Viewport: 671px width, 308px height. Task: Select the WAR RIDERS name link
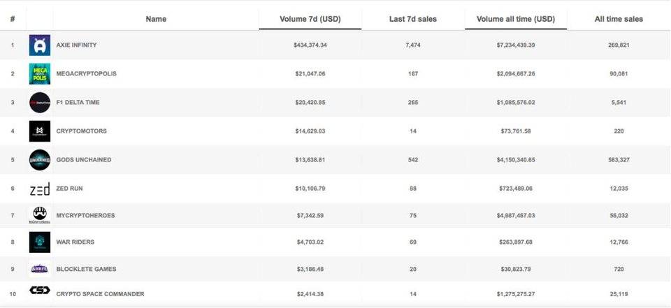tap(75, 242)
